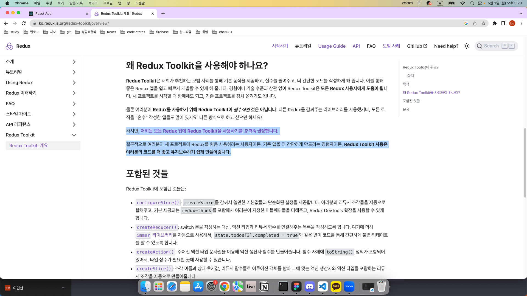Open 모범 사례 in top navigation
The image size is (527, 296).
[391, 46]
